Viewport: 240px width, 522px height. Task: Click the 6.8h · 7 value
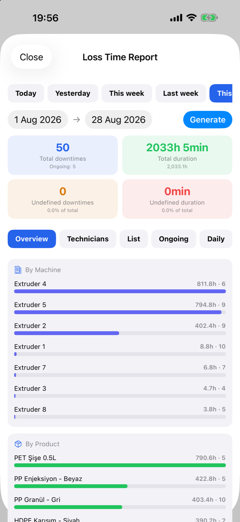[x=214, y=367]
